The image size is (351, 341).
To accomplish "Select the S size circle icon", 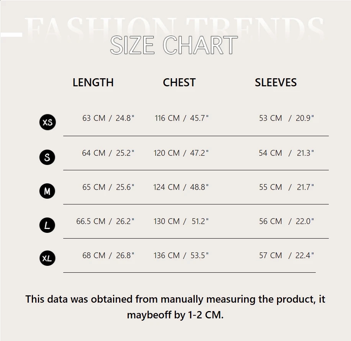I will 47,157.
